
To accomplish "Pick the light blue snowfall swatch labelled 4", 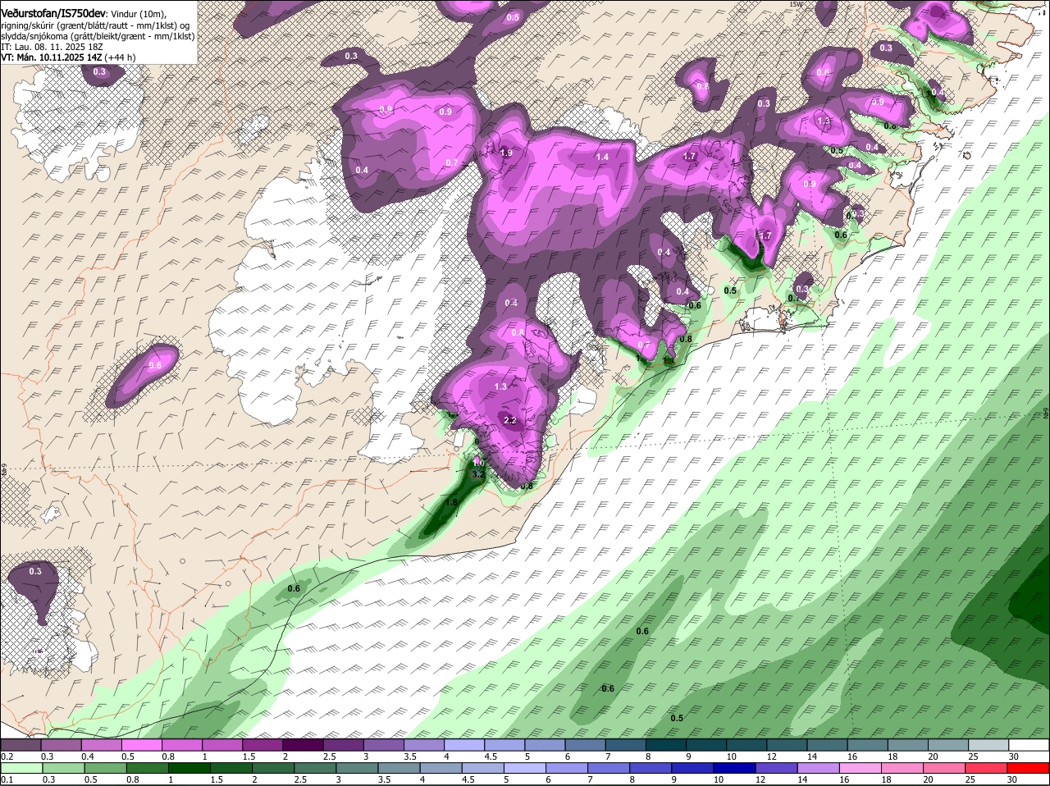I will click(x=463, y=744).
